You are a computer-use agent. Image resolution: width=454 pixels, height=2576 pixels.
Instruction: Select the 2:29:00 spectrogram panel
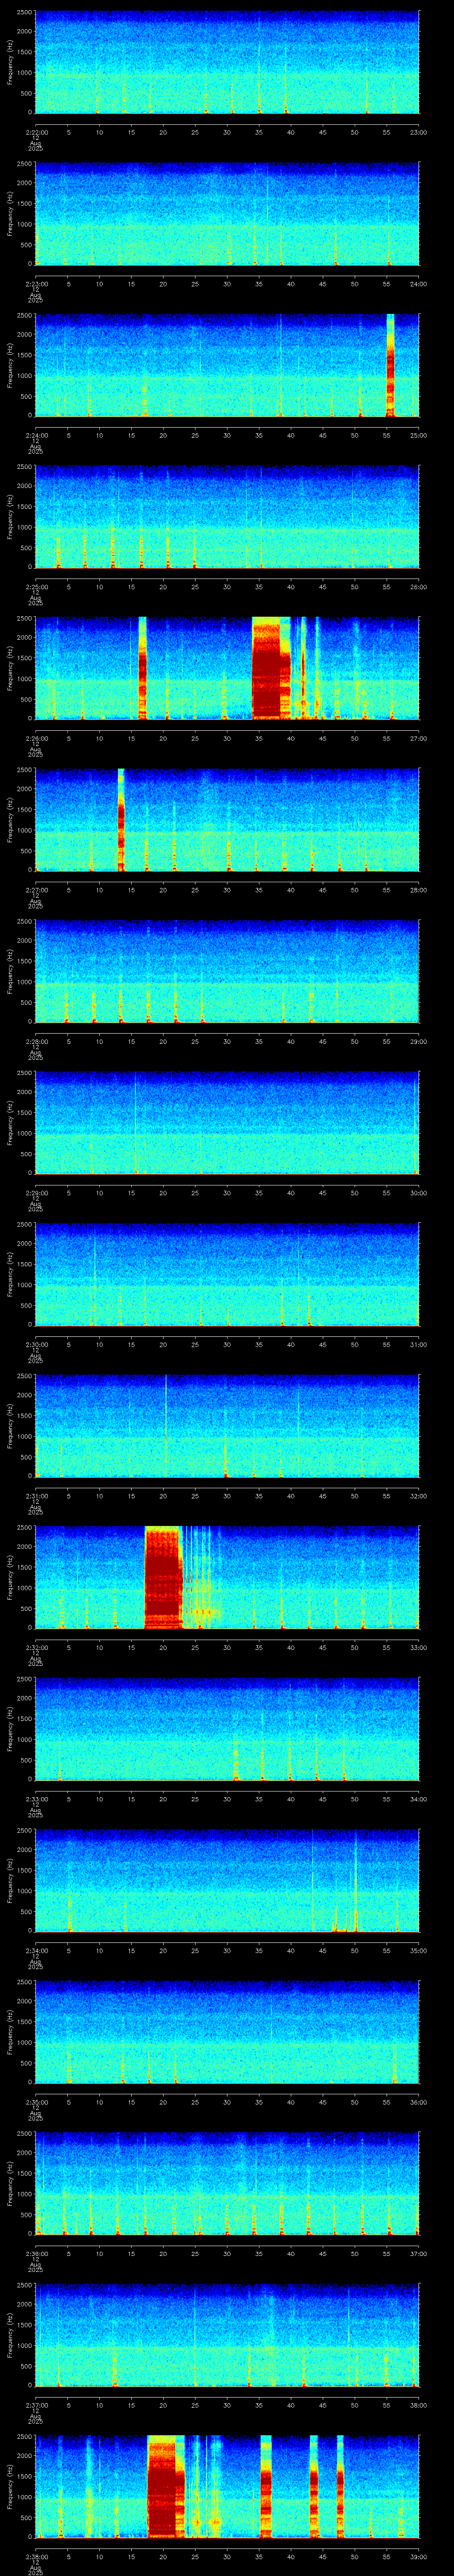[x=227, y=1123]
